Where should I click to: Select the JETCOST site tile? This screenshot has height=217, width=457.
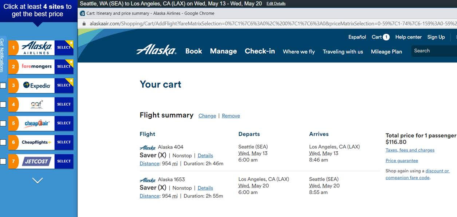pyautogui.click(x=41, y=161)
